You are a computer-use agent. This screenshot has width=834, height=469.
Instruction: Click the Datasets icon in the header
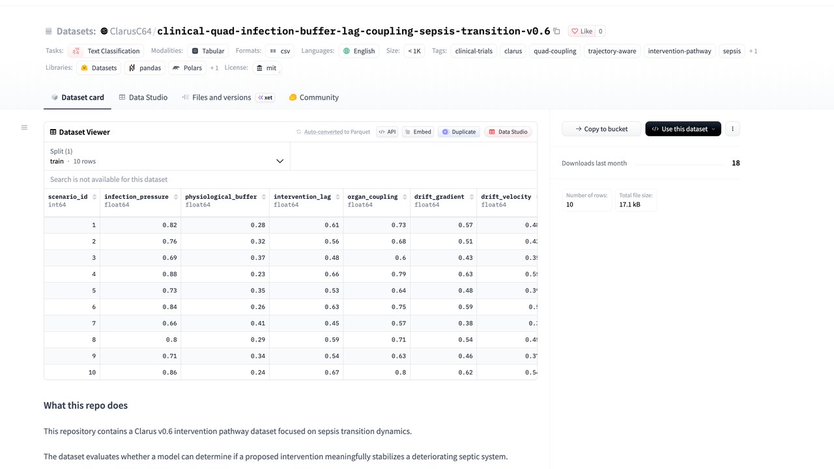point(49,31)
